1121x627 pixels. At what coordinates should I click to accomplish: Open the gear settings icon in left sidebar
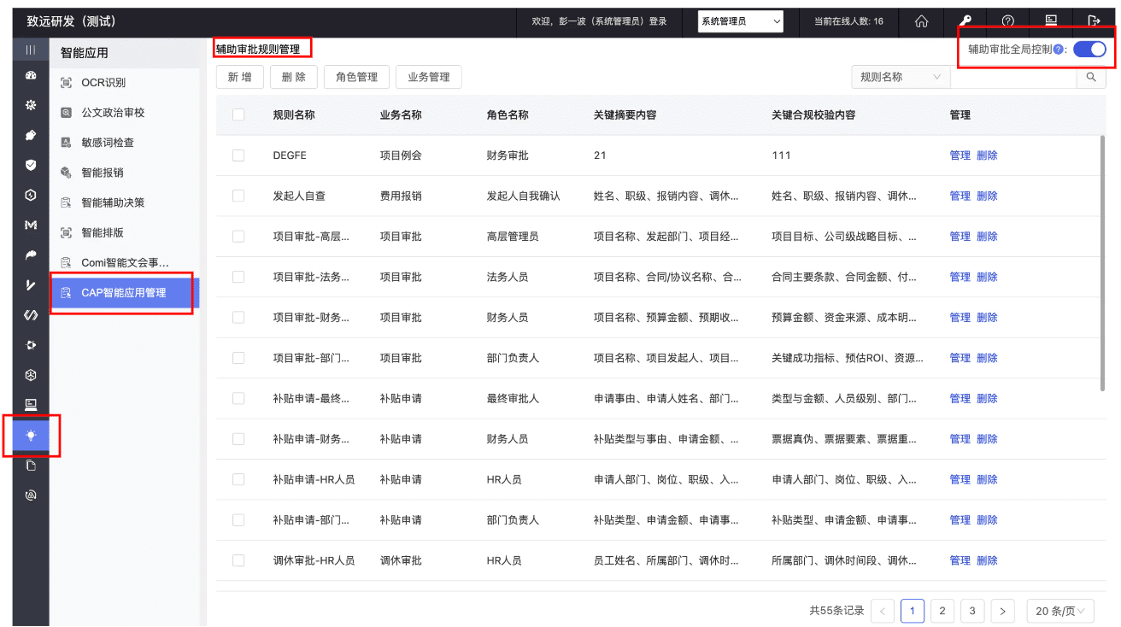[x=31, y=105]
